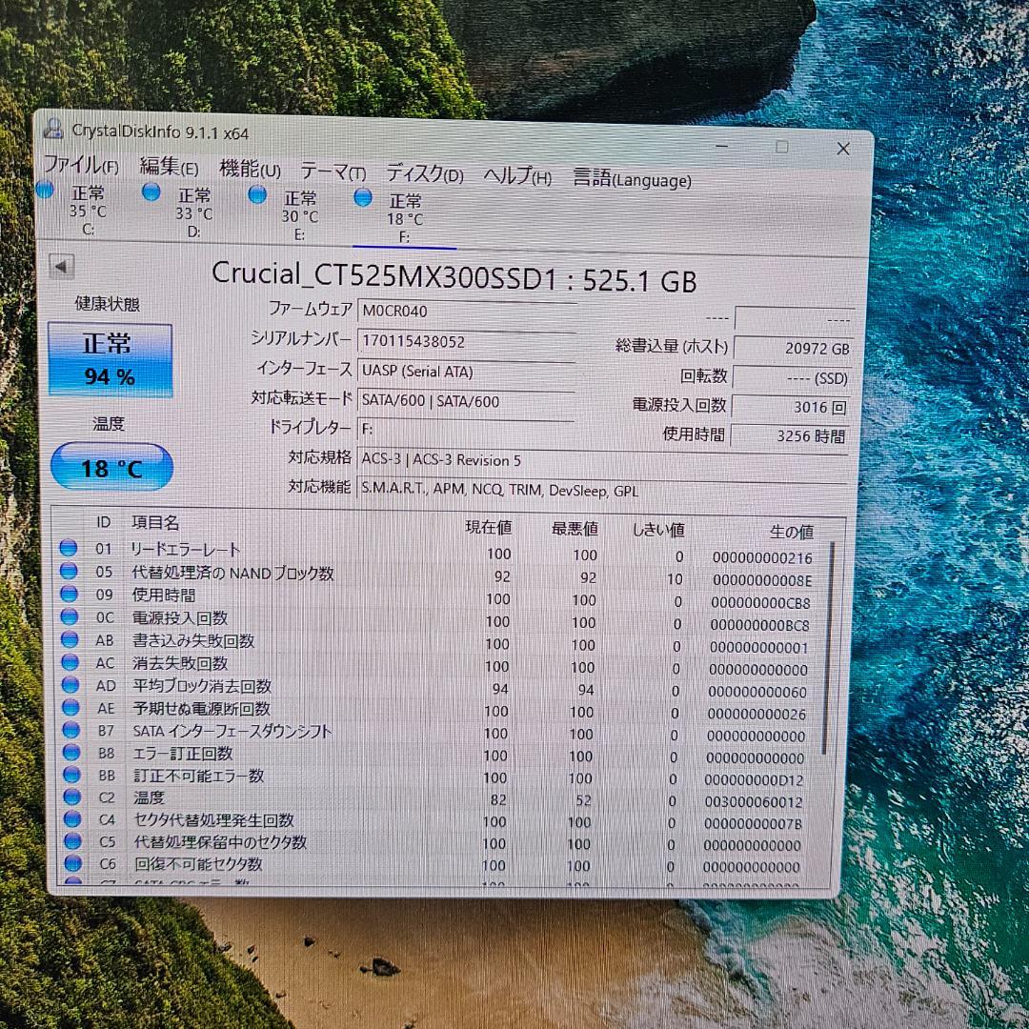Viewport: 1029px width, 1029px height.
Task: Click status circle for AD 平均ブロック消去回数 row
Action: click(71, 684)
